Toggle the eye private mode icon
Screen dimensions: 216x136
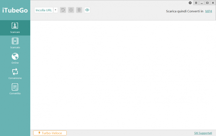[87, 10]
